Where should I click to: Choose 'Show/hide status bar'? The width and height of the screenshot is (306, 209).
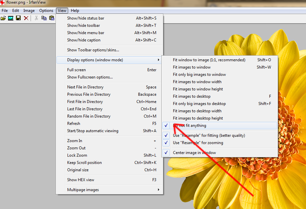point(109,18)
